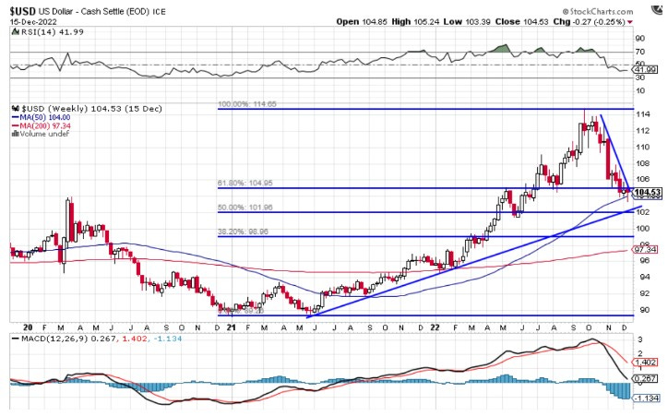Click the 50.00%: 101.96 Fibonacci label
Image resolution: width=668 pixels, height=416 pixels.
(243, 208)
